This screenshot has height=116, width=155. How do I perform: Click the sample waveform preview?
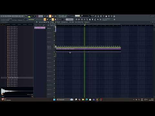click(17, 91)
